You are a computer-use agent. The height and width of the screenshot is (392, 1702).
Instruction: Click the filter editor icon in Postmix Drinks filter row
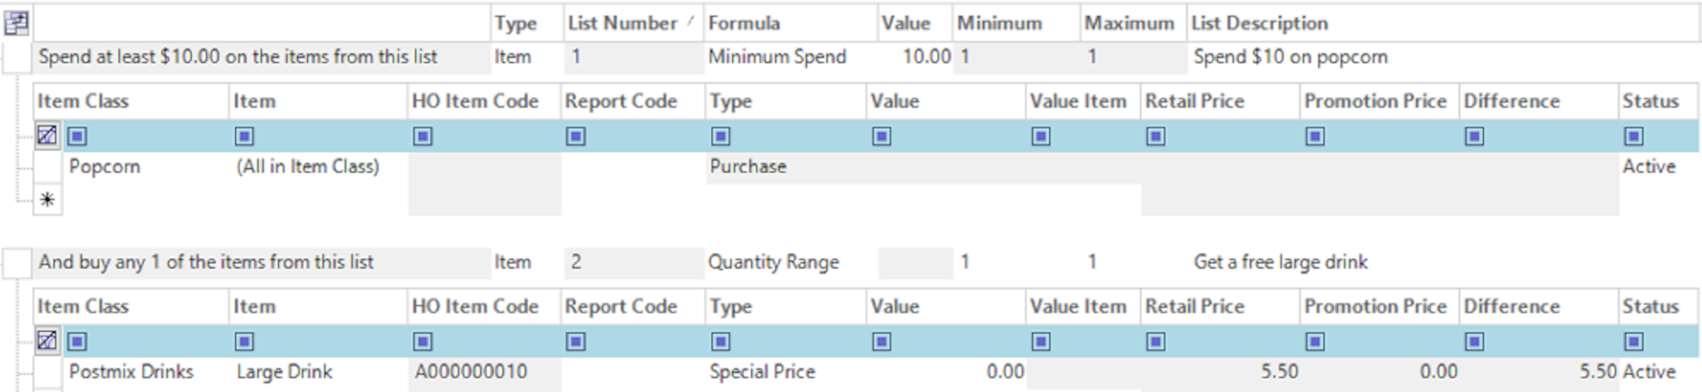click(x=47, y=341)
